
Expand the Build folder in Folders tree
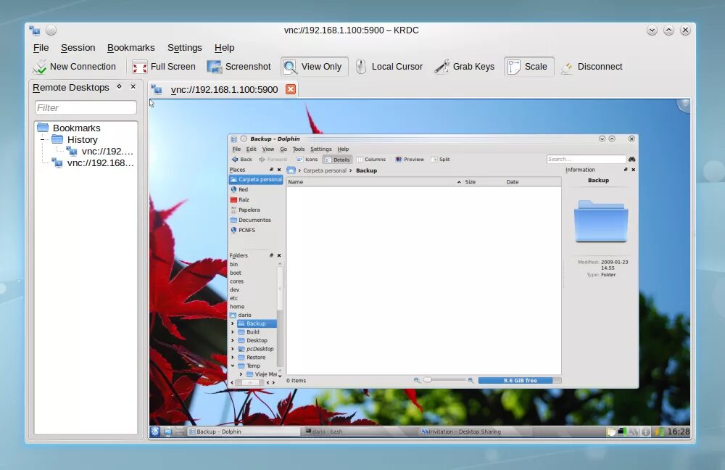[x=233, y=332]
